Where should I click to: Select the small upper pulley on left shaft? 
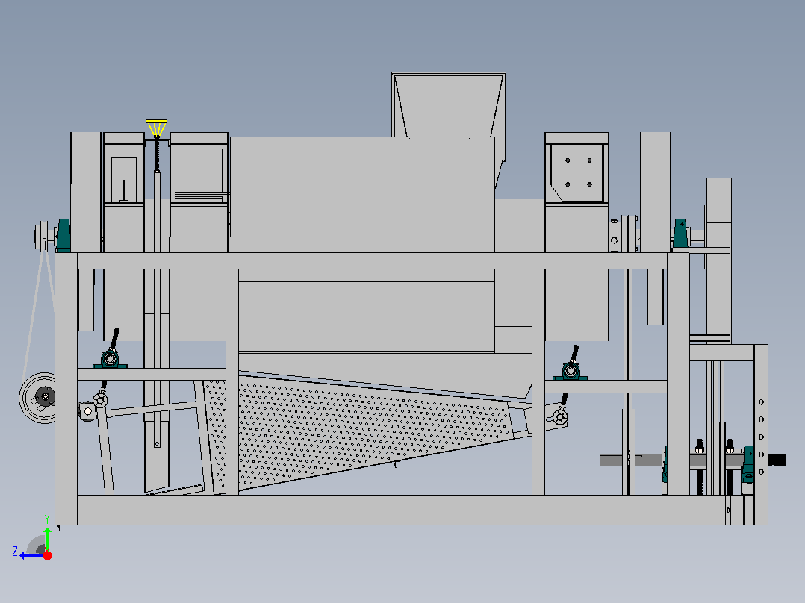coord(42,236)
